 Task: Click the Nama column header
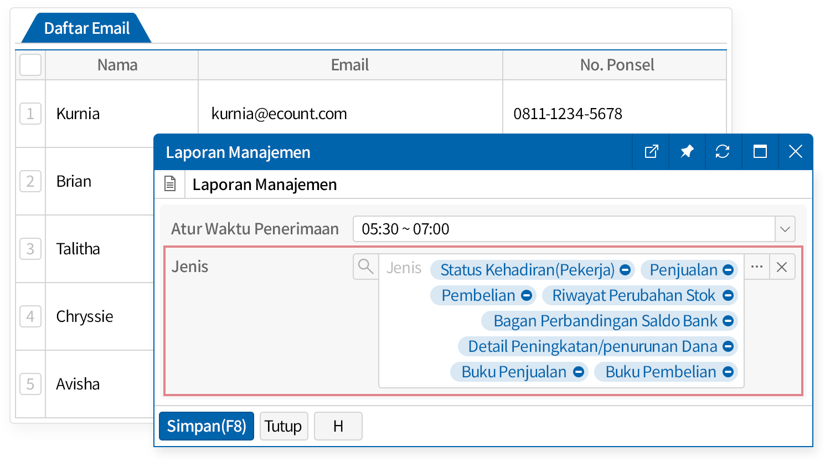117,65
